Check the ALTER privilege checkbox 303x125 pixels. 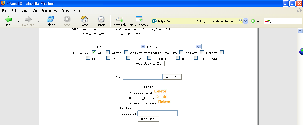click(108, 52)
